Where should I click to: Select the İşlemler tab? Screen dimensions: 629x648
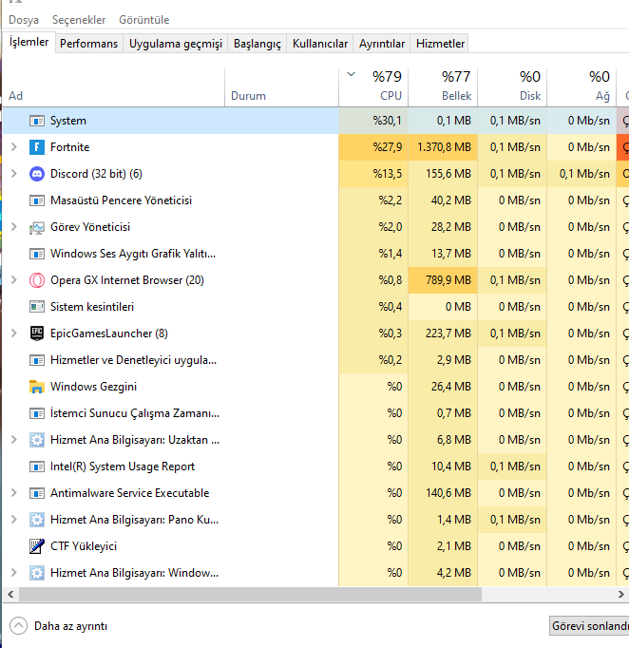(29, 42)
